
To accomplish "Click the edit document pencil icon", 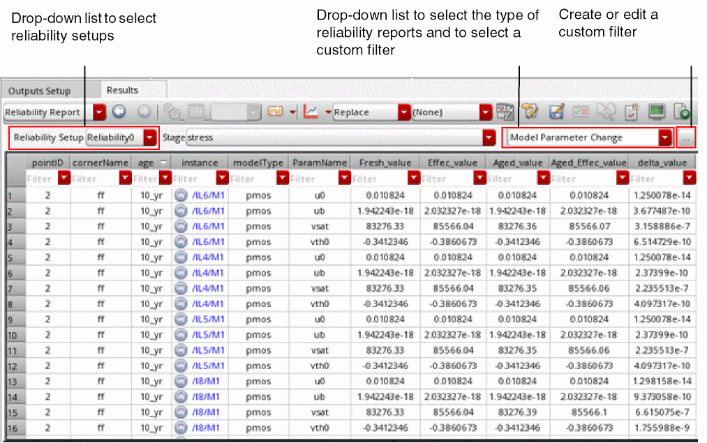I will tap(556, 112).
